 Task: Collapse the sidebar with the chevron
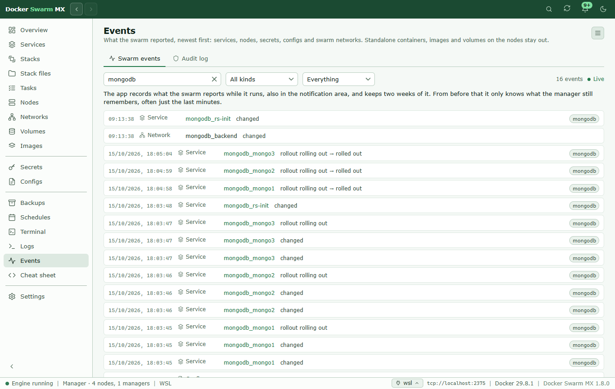click(x=12, y=366)
